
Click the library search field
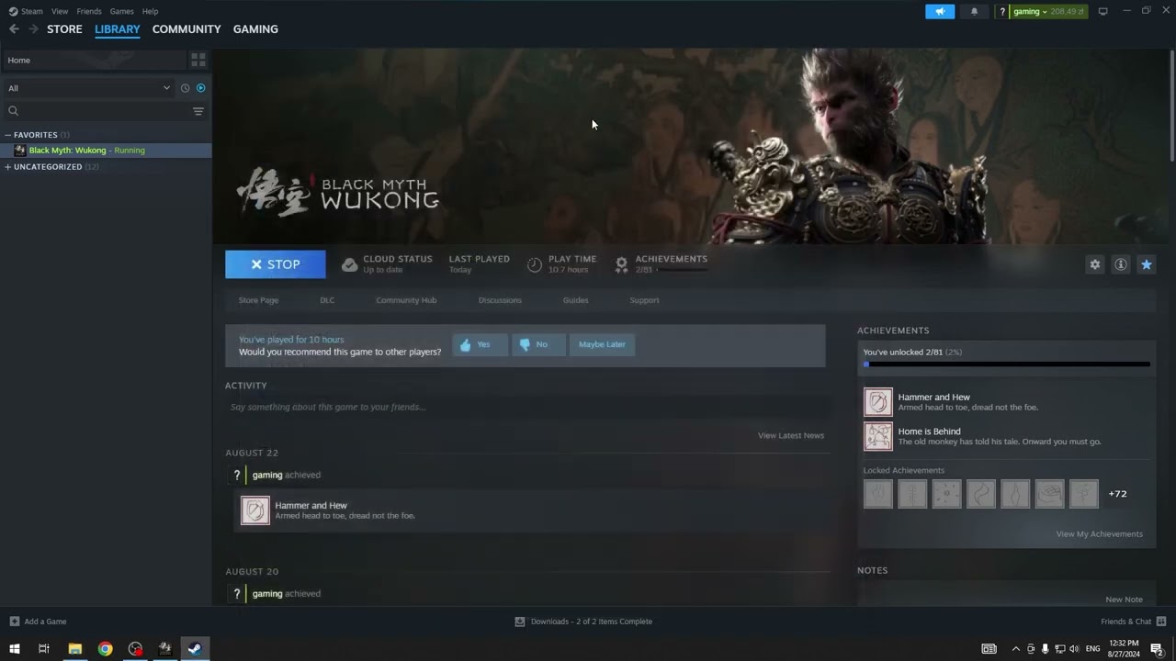coord(96,111)
